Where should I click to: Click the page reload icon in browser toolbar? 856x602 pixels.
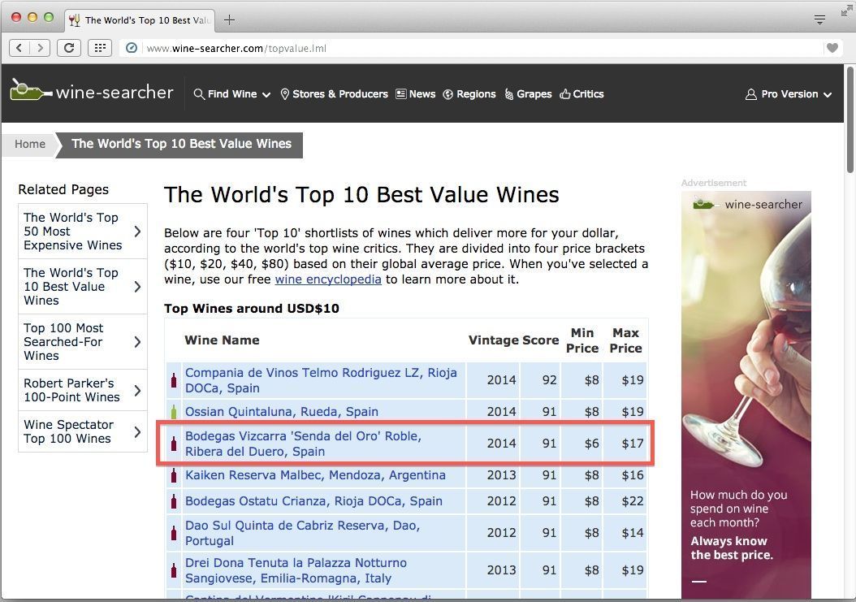click(x=69, y=47)
